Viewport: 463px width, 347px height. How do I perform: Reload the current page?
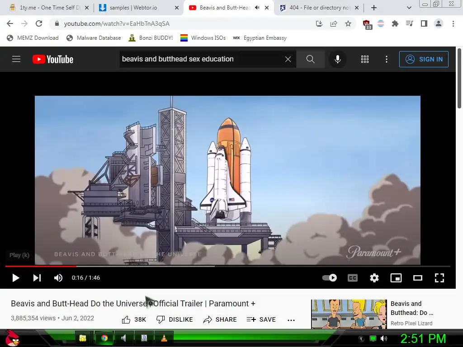point(39,23)
